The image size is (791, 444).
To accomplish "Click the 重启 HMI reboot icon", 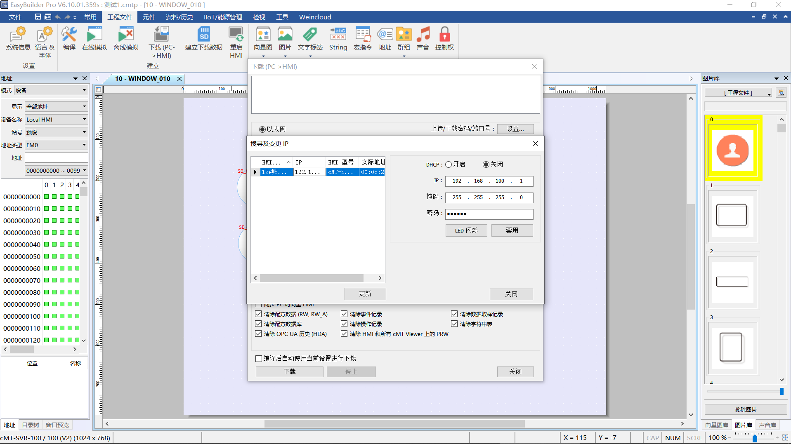I will (x=236, y=35).
